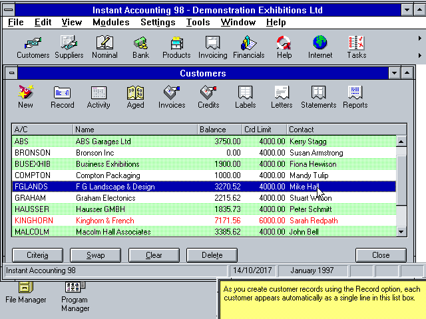This screenshot has height=319, width=426.
Task: Open the main application control menu box
Action: pyautogui.click(x=9, y=10)
